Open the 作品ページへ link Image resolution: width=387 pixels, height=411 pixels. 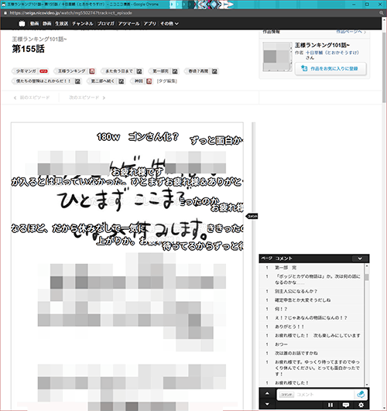(351, 32)
